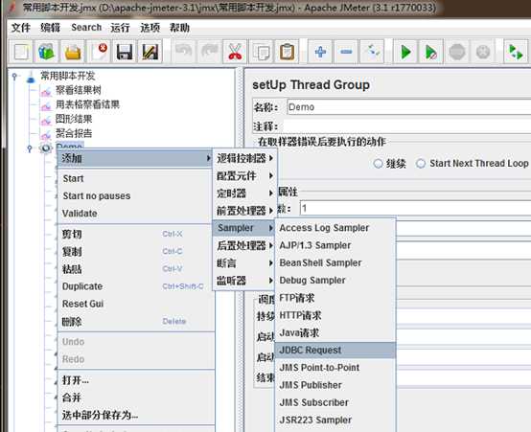Click the green Start run icon
531x432 pixels.
[x=405, y=52]
